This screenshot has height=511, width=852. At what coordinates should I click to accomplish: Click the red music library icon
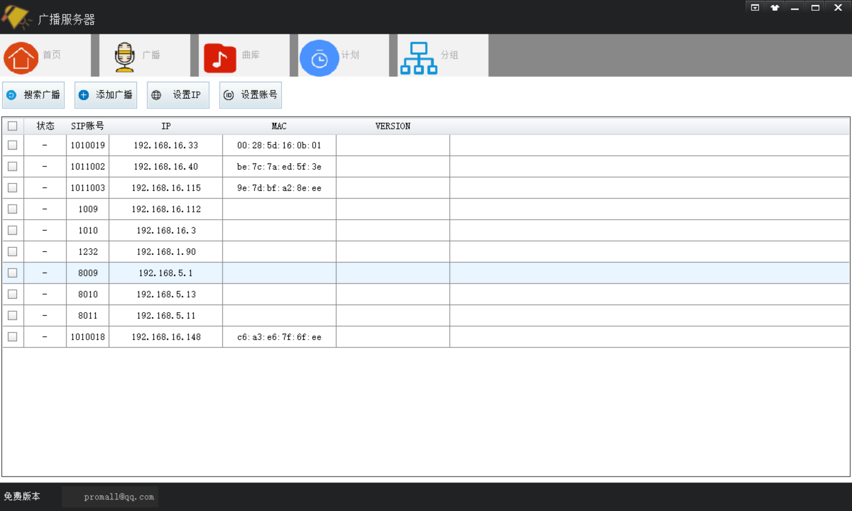(220, 58)
